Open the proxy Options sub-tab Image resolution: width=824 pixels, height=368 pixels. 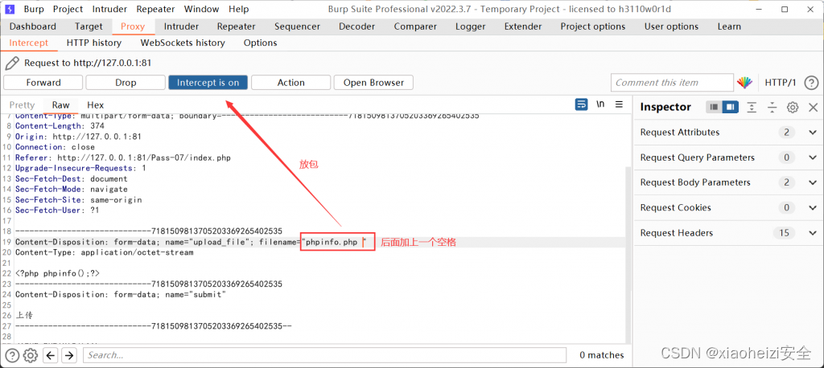pos(260,43)
